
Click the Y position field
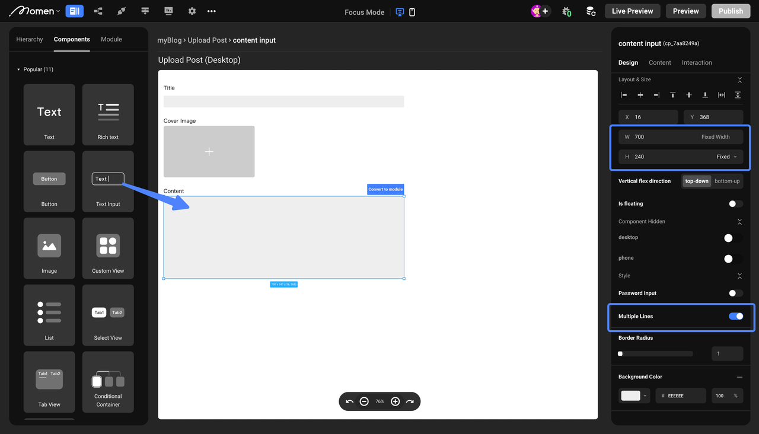click(x=713, y=117)
